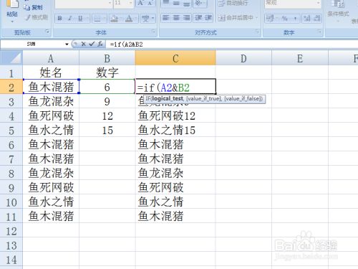This screenshot has height=269, width=358.
Task: Click the Name Box showing SUM
Action: tap(33, 44)
